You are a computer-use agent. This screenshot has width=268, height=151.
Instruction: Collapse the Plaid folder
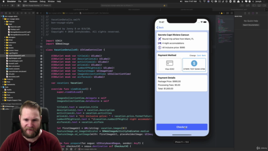[x=5, y=24]
